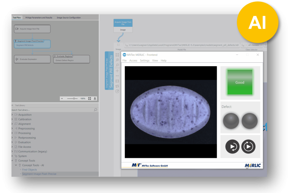Image resolution: width=290 pixels, height=193 pixels.
Task: Expand the Evaluation category
Action: [x=12, y=142]
